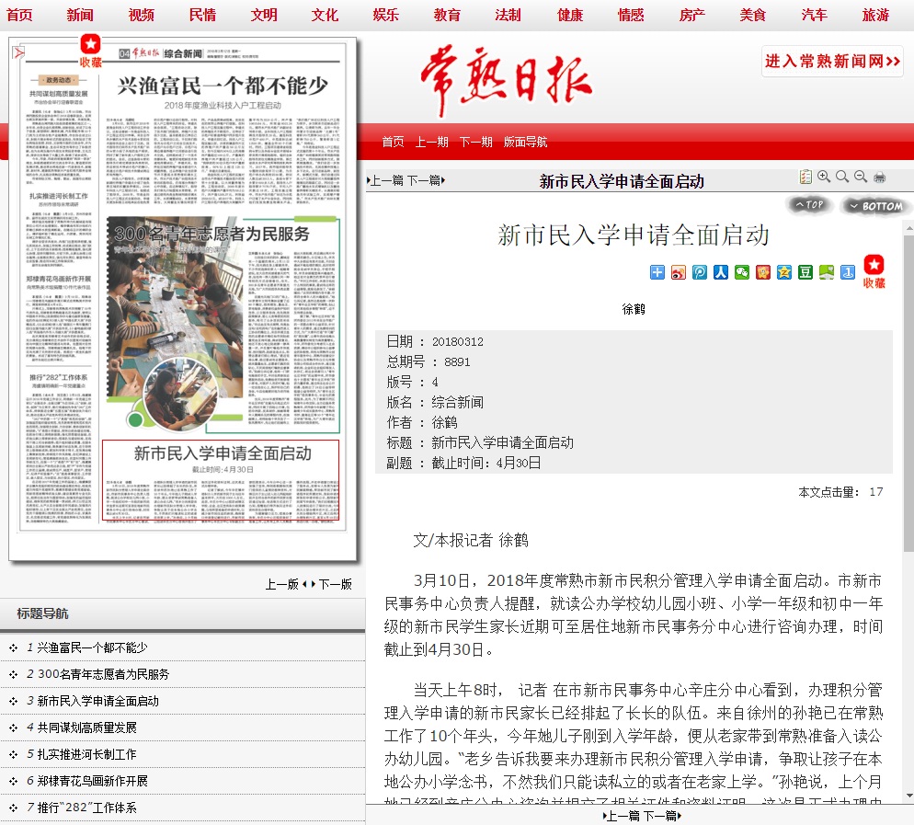Open the 法制 menu item
The height and width of the screenshot is (825, 914).
(x=508, y=15)
